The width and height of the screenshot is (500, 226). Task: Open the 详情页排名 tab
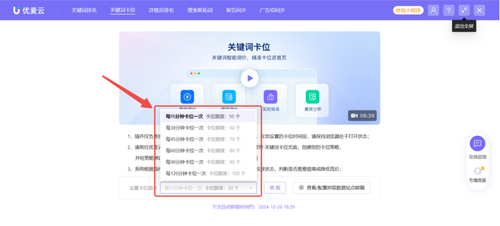click(161, 10)
